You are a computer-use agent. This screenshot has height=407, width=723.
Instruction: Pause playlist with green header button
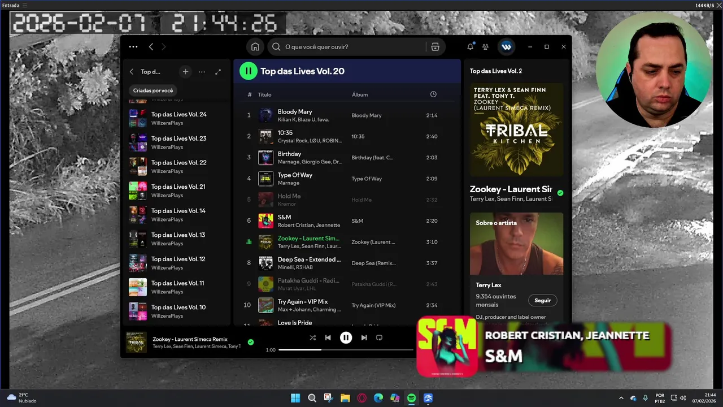tap(248, 71)
